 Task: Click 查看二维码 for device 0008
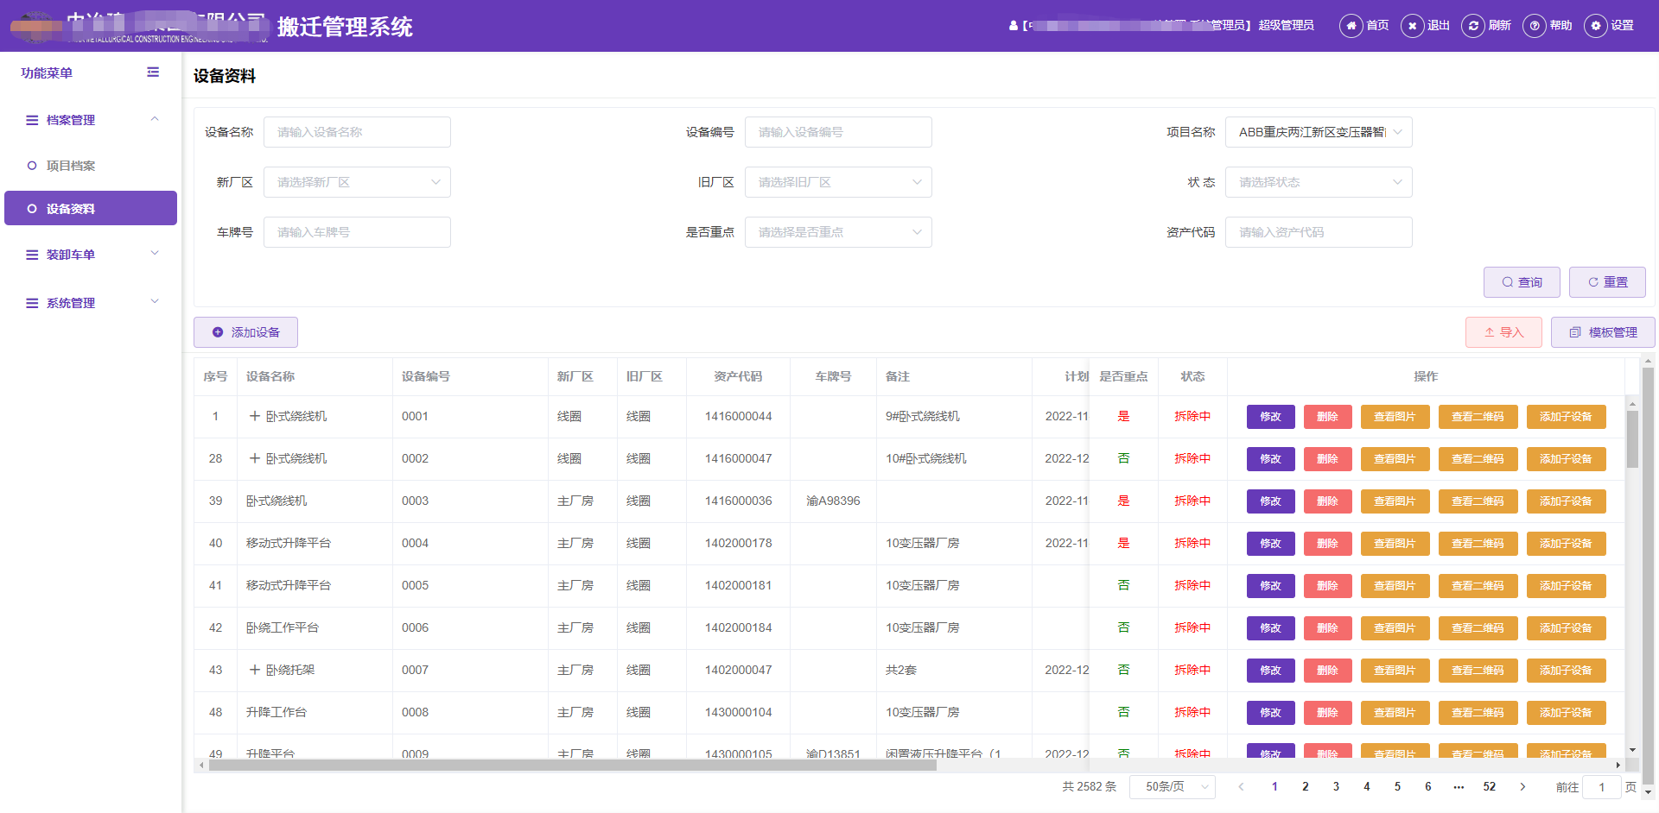(x=1478, y=712)
